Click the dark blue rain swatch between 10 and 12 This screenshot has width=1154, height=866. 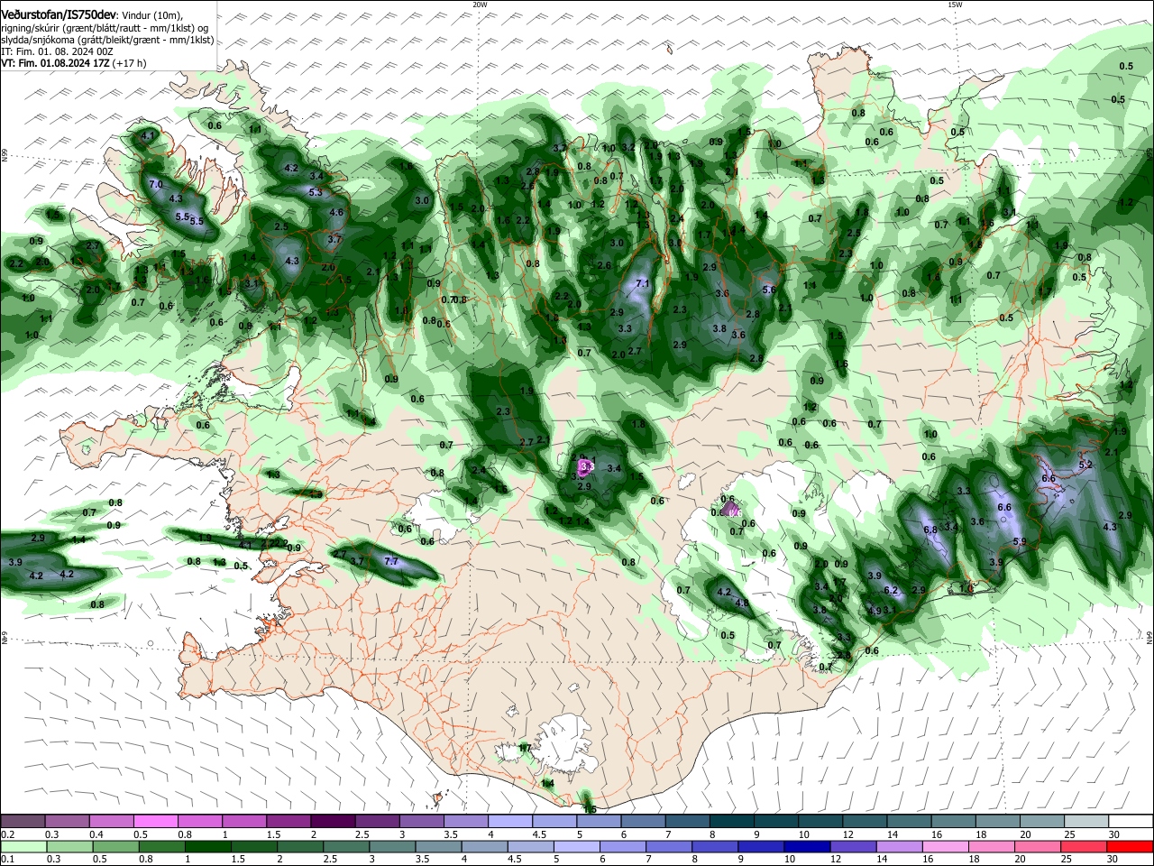coord(805,847)
